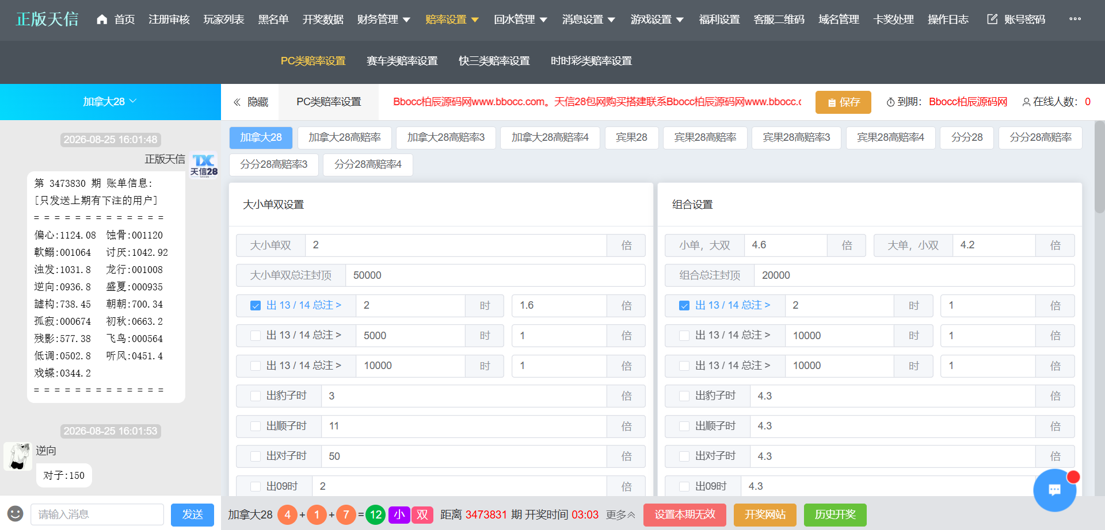Viewport: 1105px width, 530px height.
Task: Switch to 赛车类赔率设置 tab
Action: click(402, 61)
